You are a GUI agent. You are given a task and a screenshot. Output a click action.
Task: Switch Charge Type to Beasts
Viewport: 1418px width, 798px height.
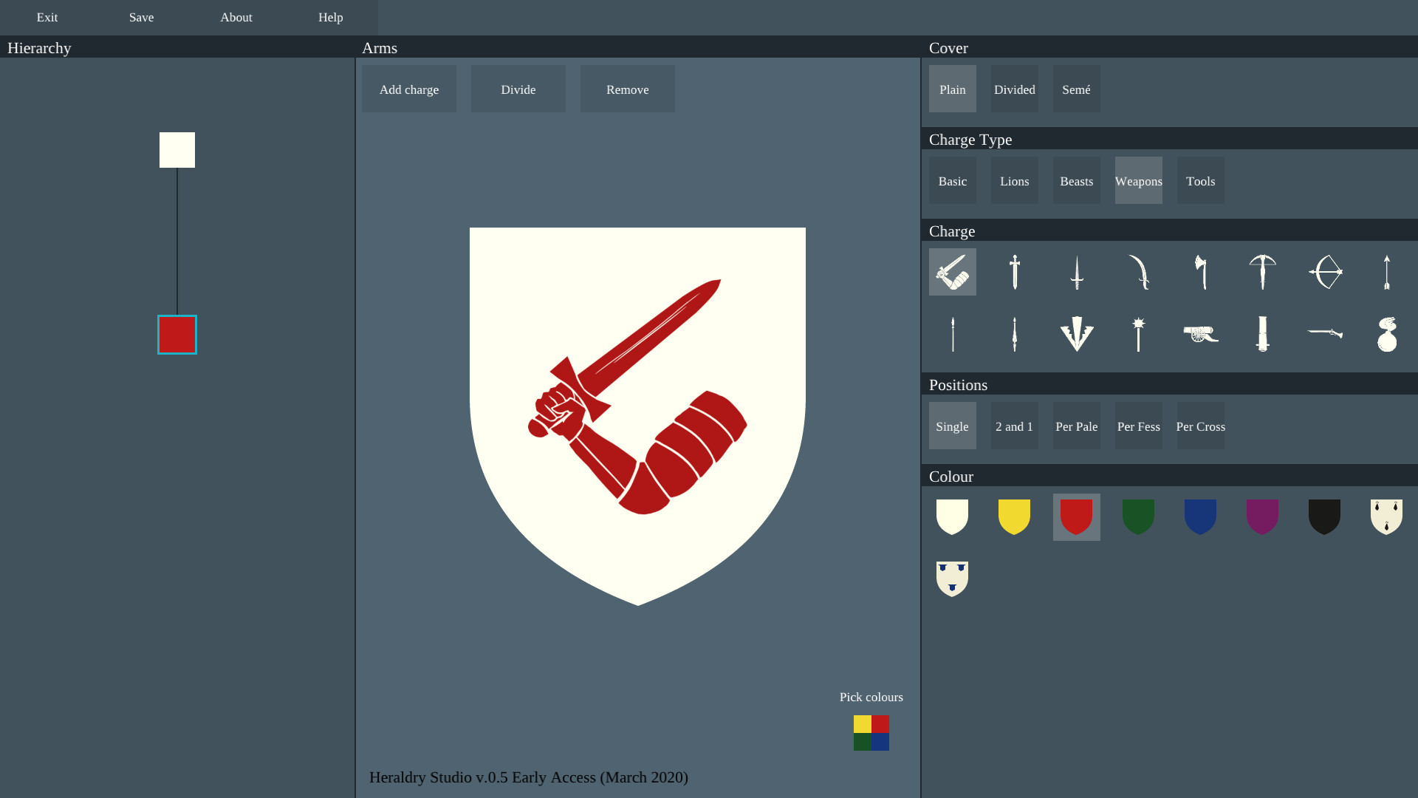[x=1076, y=180]
